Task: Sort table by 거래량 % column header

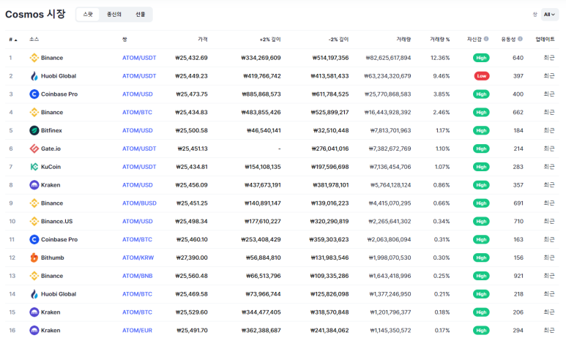Action: click(439, 40)
